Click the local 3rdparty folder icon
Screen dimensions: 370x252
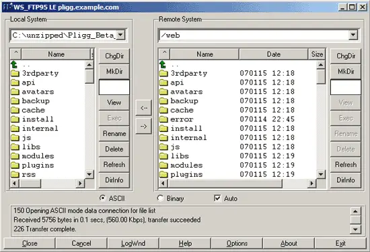(15, 73)
